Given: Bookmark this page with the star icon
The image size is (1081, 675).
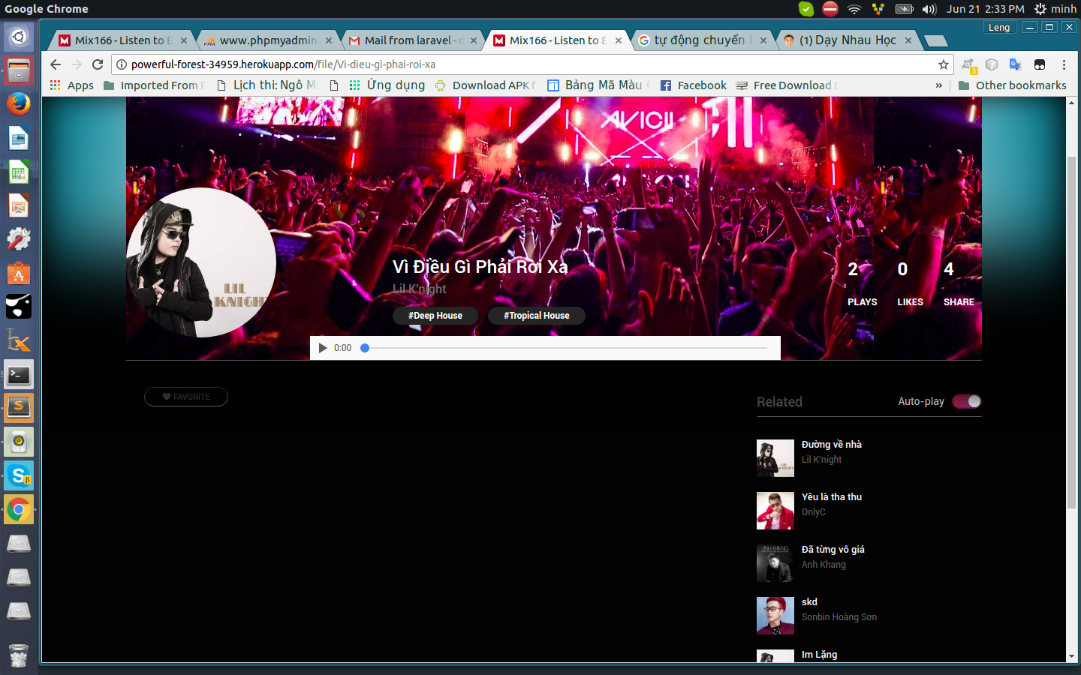Looking at the screenshot, I should [943, 64].
